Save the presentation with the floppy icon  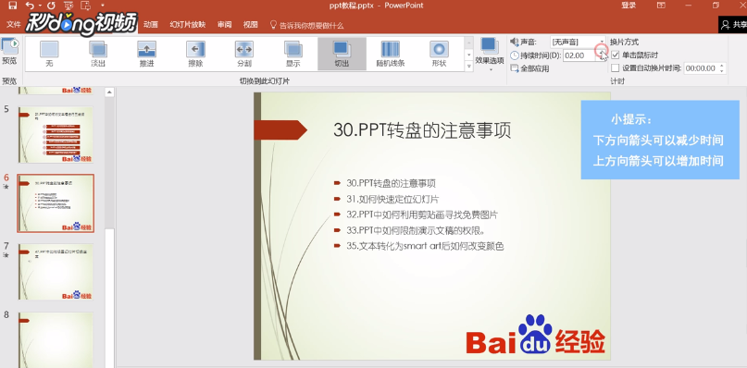[12, 6]
